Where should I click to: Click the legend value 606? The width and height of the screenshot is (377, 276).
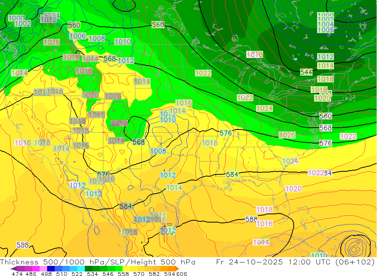(182, 274)
